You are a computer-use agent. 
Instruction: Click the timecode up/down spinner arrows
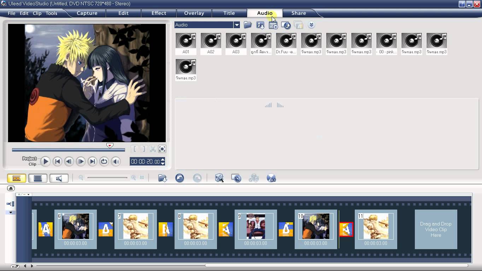163,161
